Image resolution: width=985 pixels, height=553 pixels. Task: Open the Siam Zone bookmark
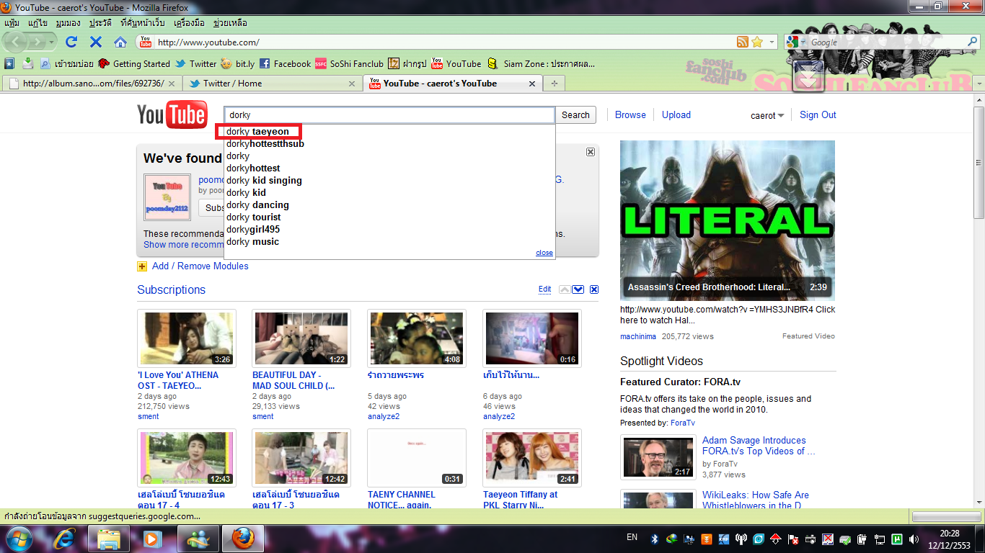coord(542,63)
